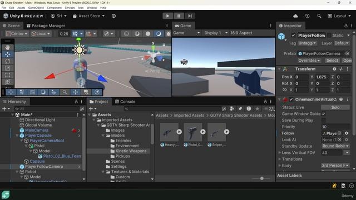Open the Tag dropdown showing Untagged

coord(307,43)
